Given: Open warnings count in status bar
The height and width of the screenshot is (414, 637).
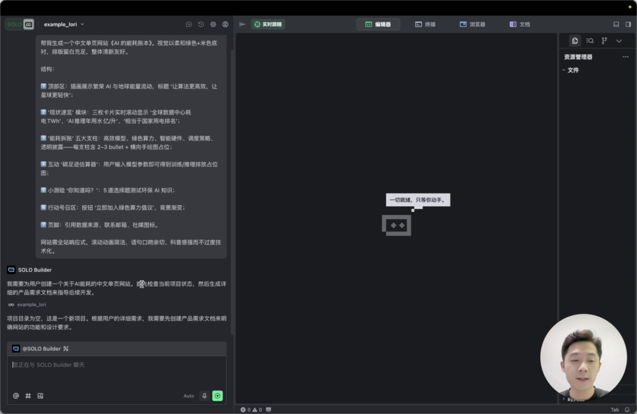Looking at the screenshot, I should tap(257, 409).
